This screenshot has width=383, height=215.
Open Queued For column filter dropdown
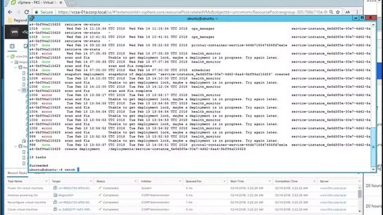click(224, 182)
